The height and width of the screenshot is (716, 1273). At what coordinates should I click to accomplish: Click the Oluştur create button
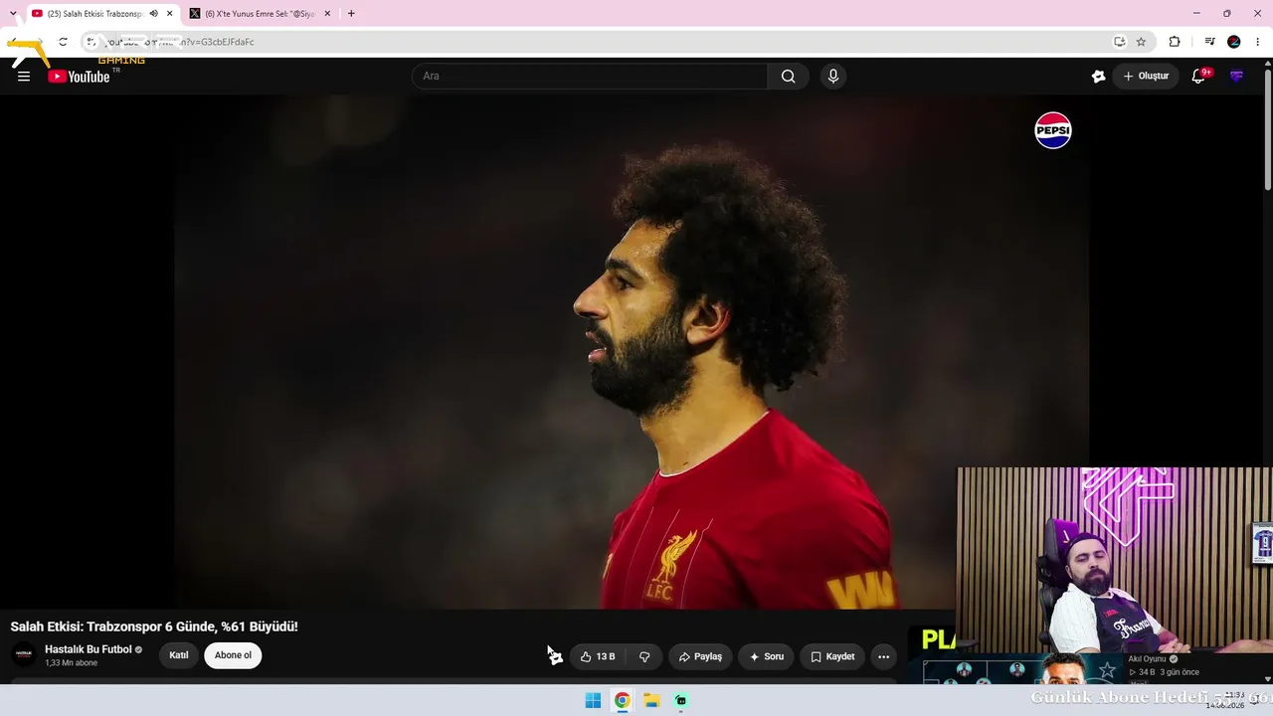[1146, 77]
